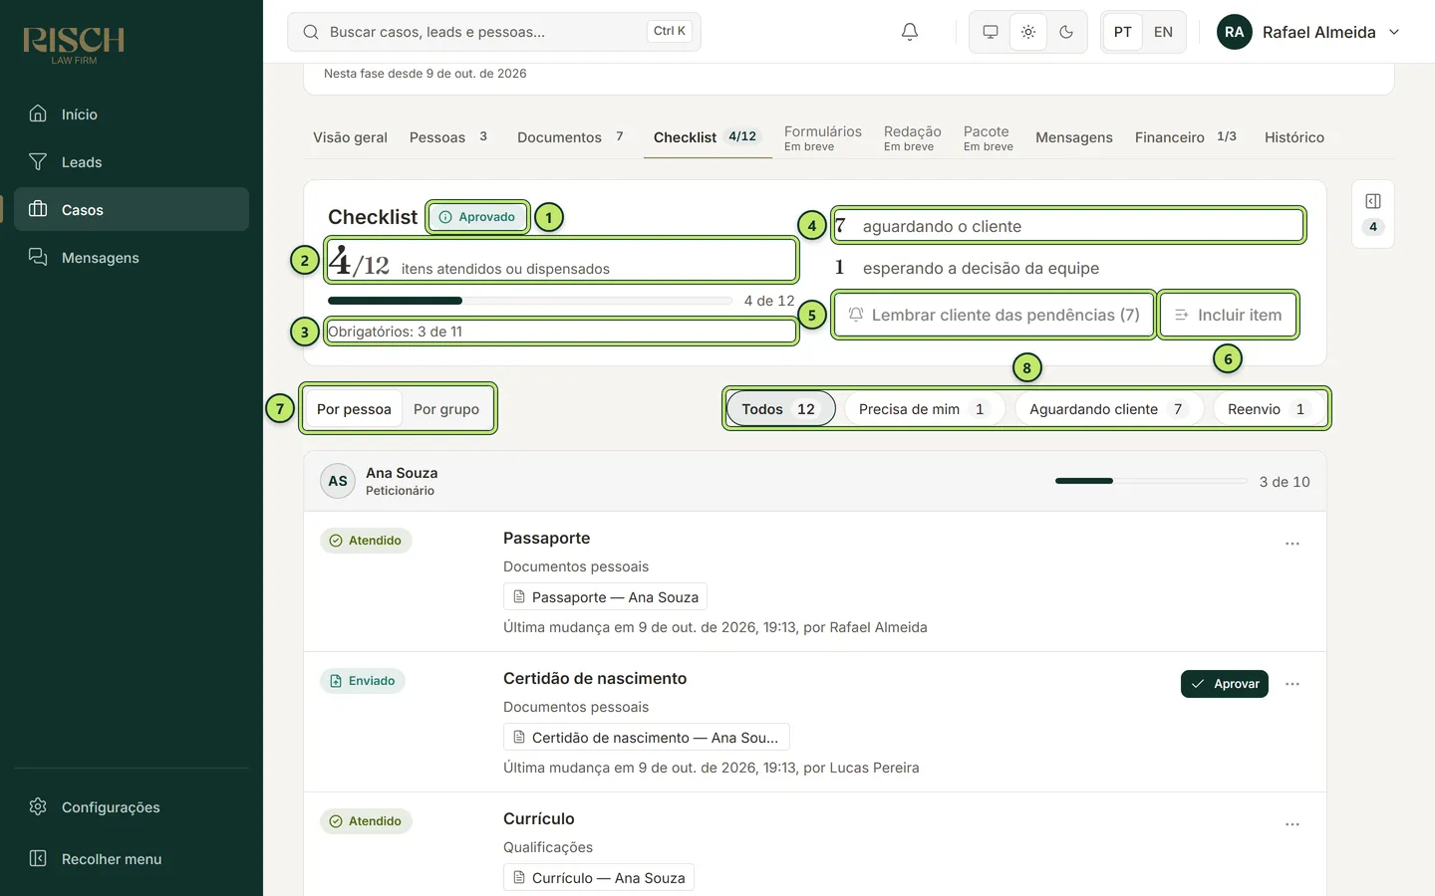Open Leads in sidebar
Image resolution: width=1435 pixels, height=896 pixels.
[x=132, y=162]
